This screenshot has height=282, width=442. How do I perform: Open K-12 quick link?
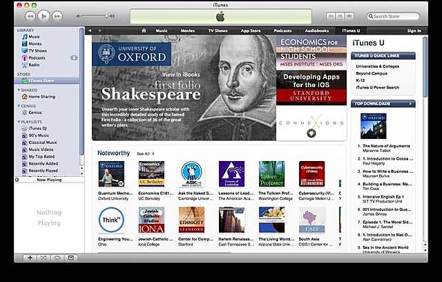[x=361, y=80]
